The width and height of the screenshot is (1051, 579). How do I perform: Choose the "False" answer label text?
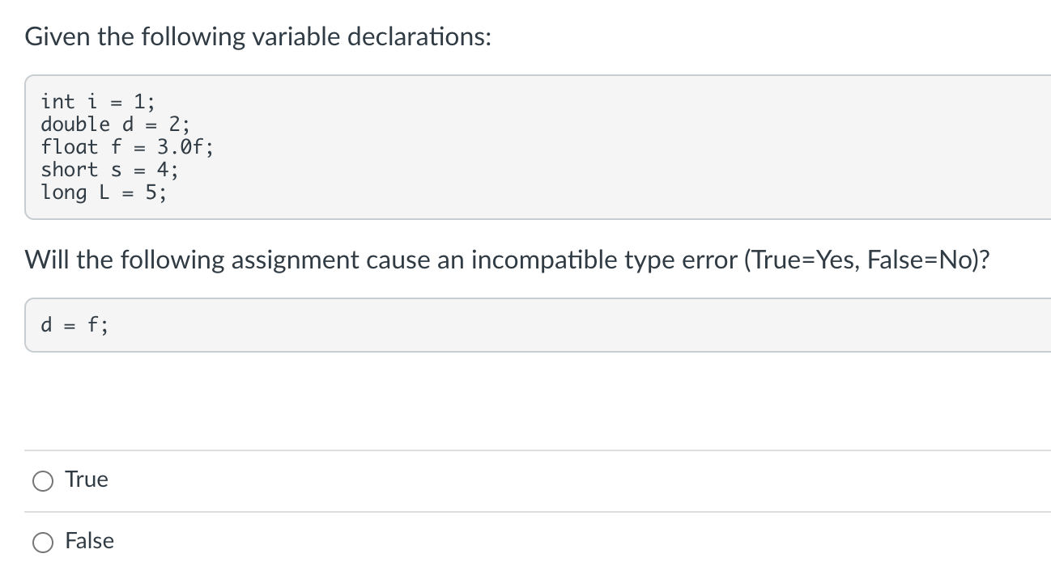[x=90, y=541]
